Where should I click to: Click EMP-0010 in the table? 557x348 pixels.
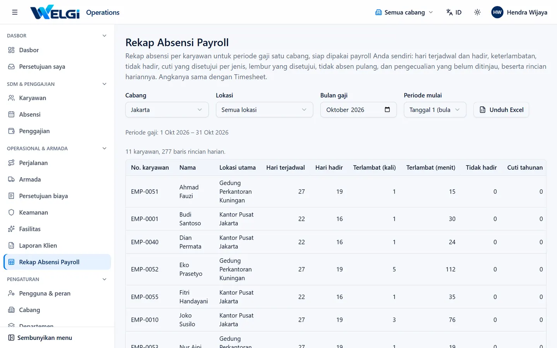tap(145, 320)
